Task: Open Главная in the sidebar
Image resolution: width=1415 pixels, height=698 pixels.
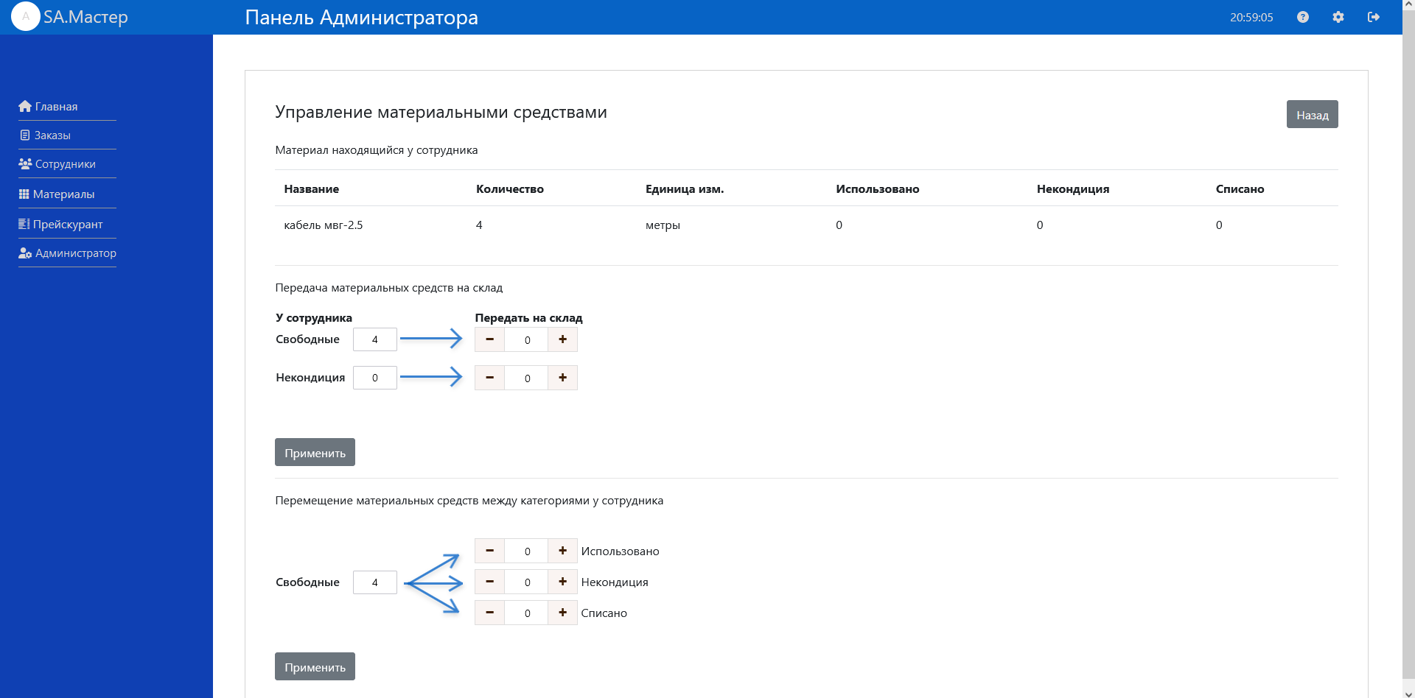Action: (x=49, y=106)
